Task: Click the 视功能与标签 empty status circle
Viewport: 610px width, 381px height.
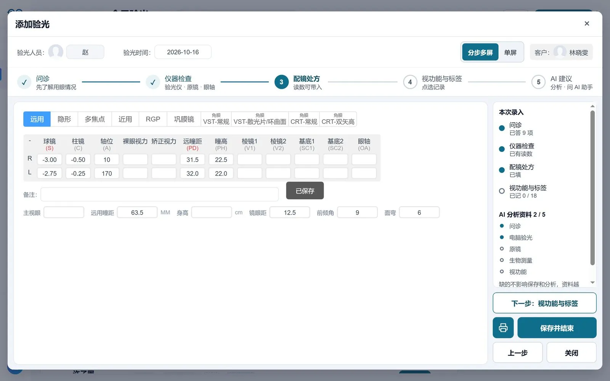Action: 502,191
